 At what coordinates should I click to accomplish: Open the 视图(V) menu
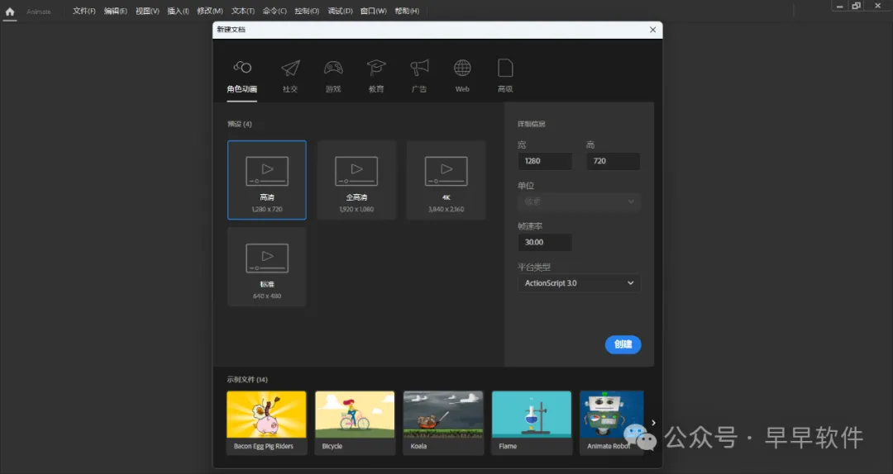pos(147,11)
